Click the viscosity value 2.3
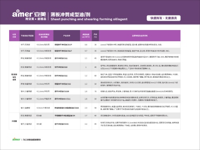200x150 pixels. tap(86, 108)
